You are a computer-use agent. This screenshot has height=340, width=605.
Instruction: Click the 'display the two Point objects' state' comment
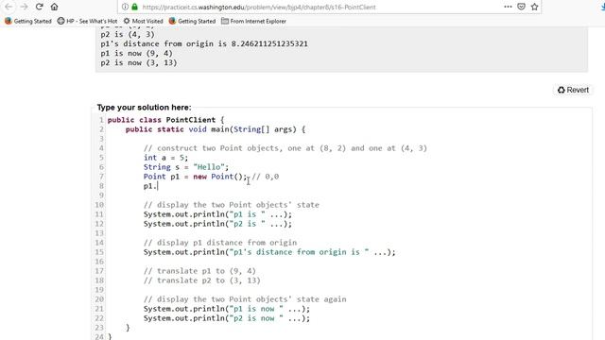(x=231, y=205)
